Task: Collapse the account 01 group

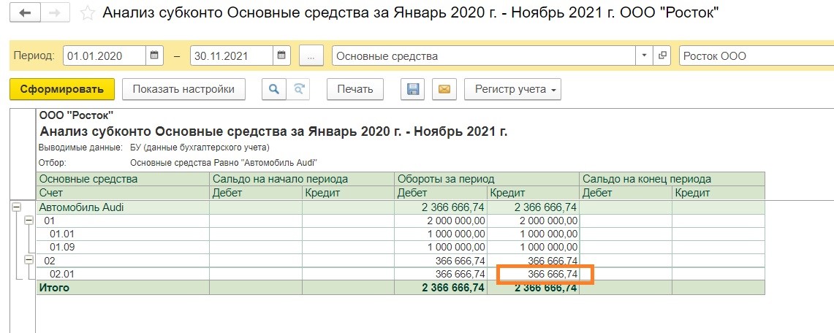Action: [x=29, y=220]
